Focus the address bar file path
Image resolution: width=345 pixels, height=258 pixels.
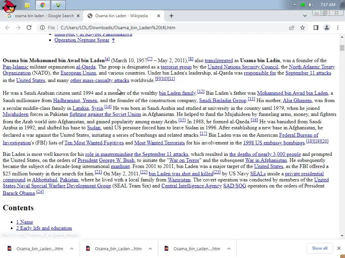click(x=118, y=28)
